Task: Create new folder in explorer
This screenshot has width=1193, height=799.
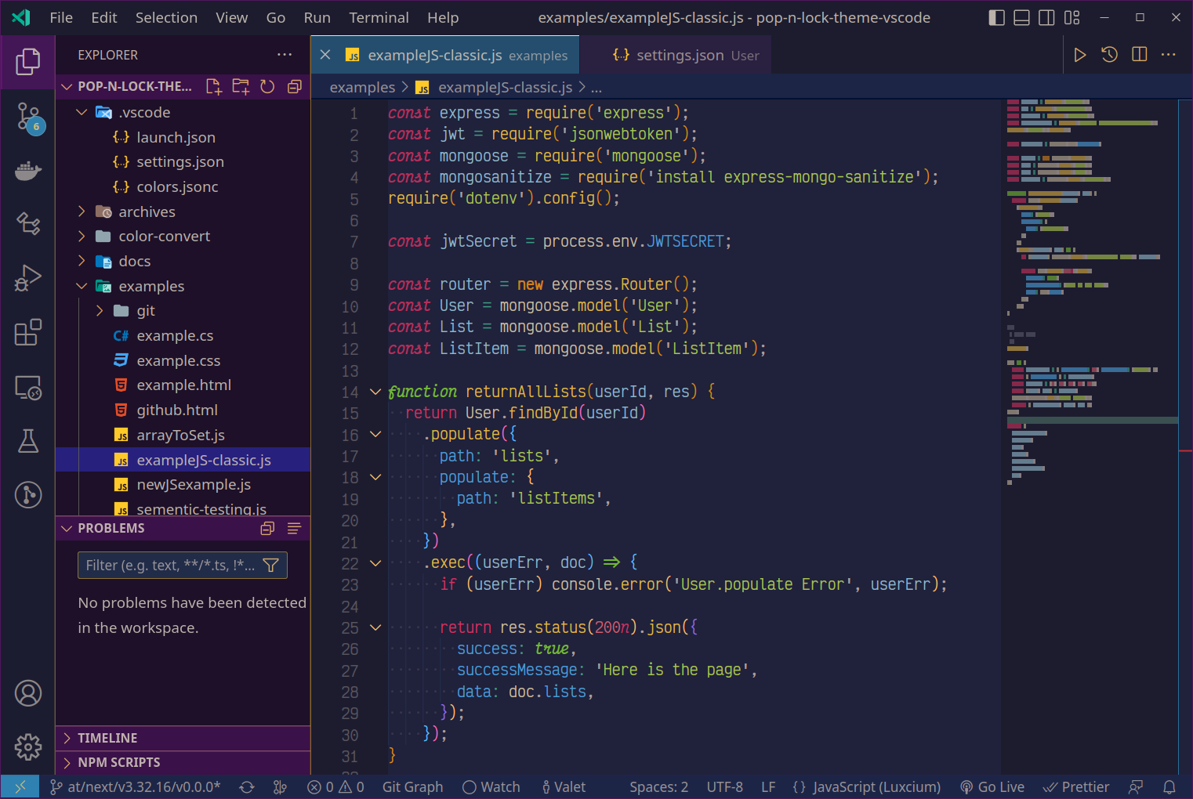Action: (241, 86)
